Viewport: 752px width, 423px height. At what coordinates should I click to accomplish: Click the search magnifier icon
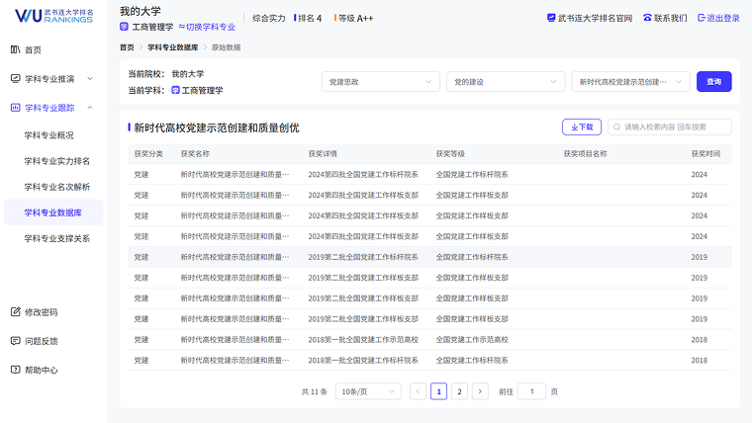click(616, 127)
